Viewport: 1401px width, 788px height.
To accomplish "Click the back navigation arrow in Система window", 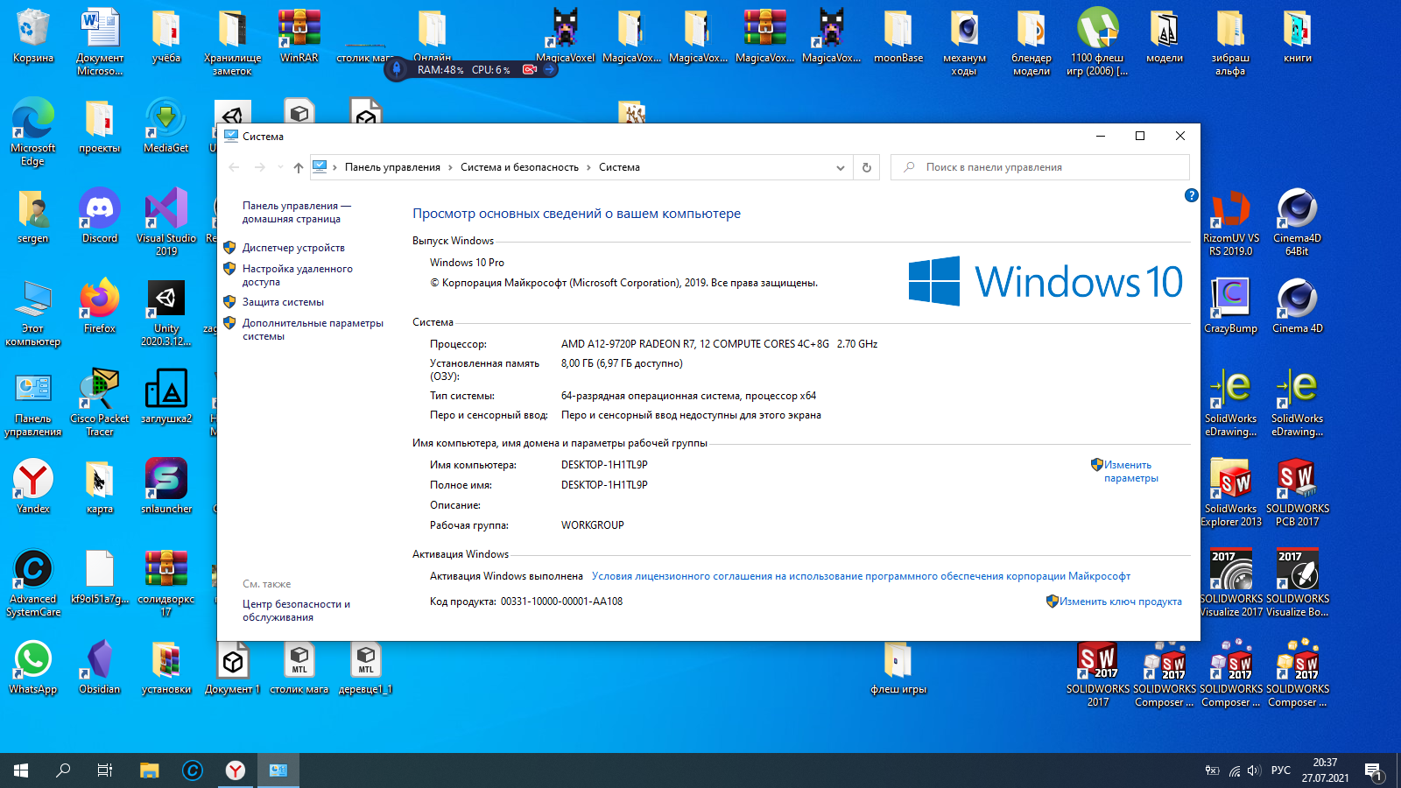I will (x=234, y=167).
